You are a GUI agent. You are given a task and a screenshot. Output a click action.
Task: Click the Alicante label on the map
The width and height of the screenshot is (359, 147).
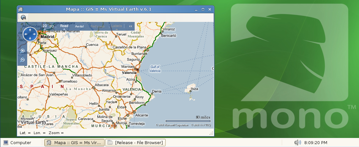(141, 115)
